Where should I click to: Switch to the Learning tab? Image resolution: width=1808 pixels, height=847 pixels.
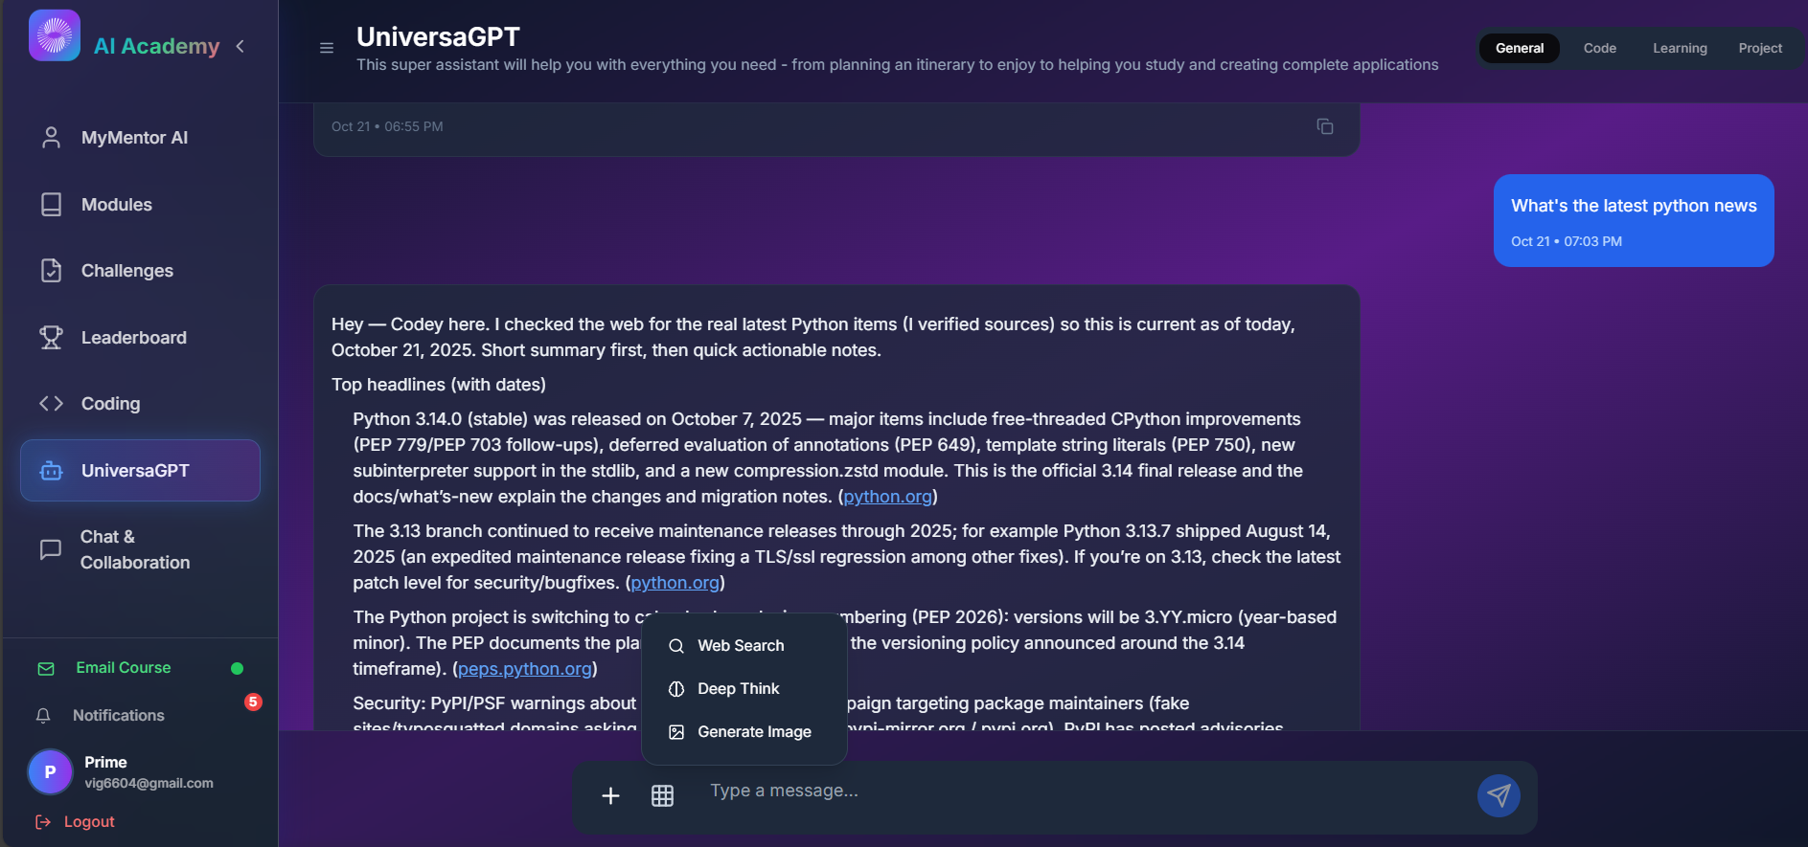pos(1680,48)
